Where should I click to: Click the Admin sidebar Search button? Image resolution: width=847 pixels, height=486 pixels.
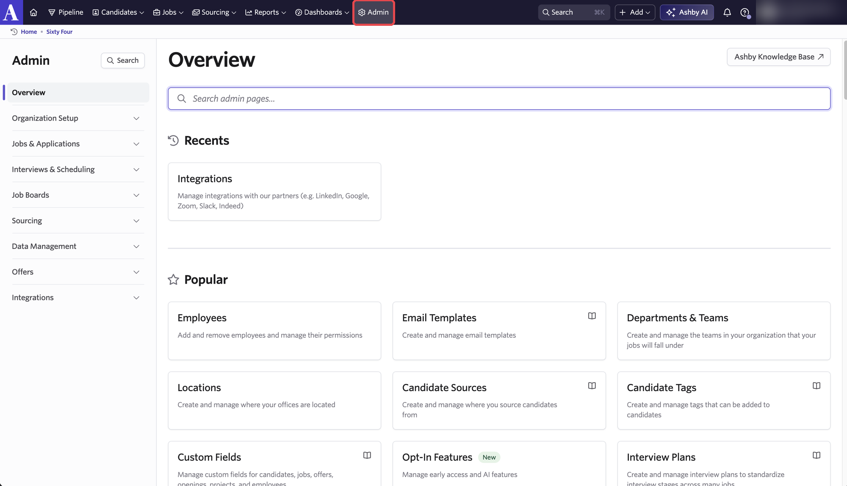point(123,61)
